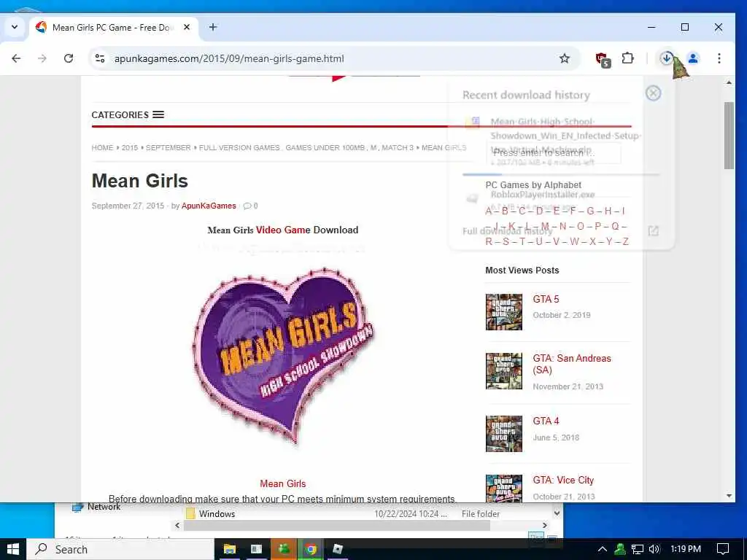Screen dimensions: 747x560
Task: Add a new browser tab
Action: pyautogui.click(x=213, y=27)
